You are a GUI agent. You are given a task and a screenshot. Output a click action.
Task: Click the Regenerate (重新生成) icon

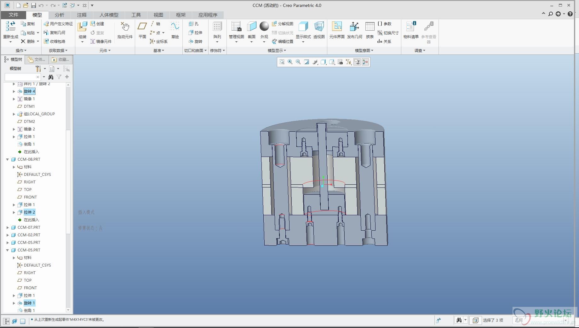[x=11, y=26]
